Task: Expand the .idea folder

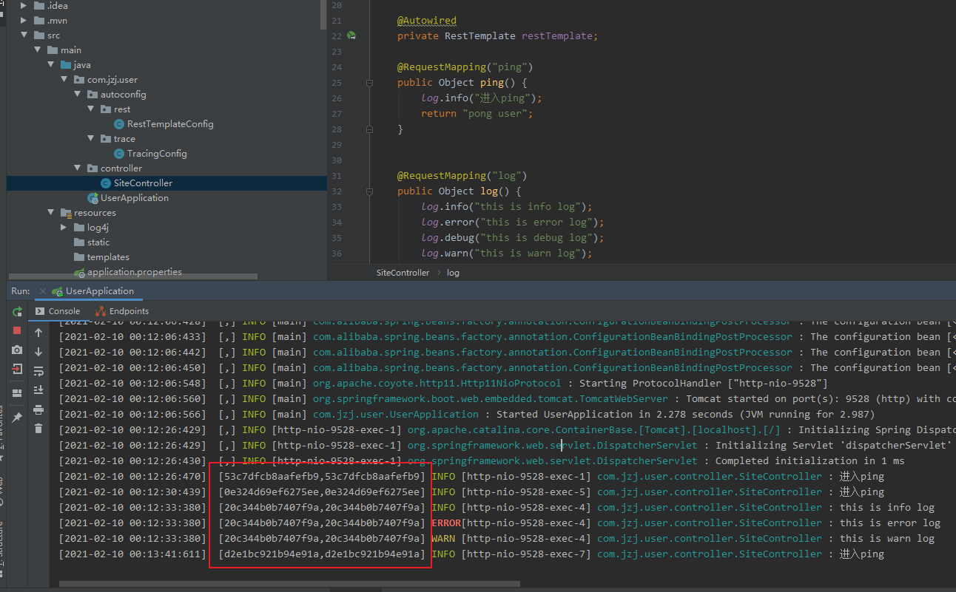Action: [24, 6]
